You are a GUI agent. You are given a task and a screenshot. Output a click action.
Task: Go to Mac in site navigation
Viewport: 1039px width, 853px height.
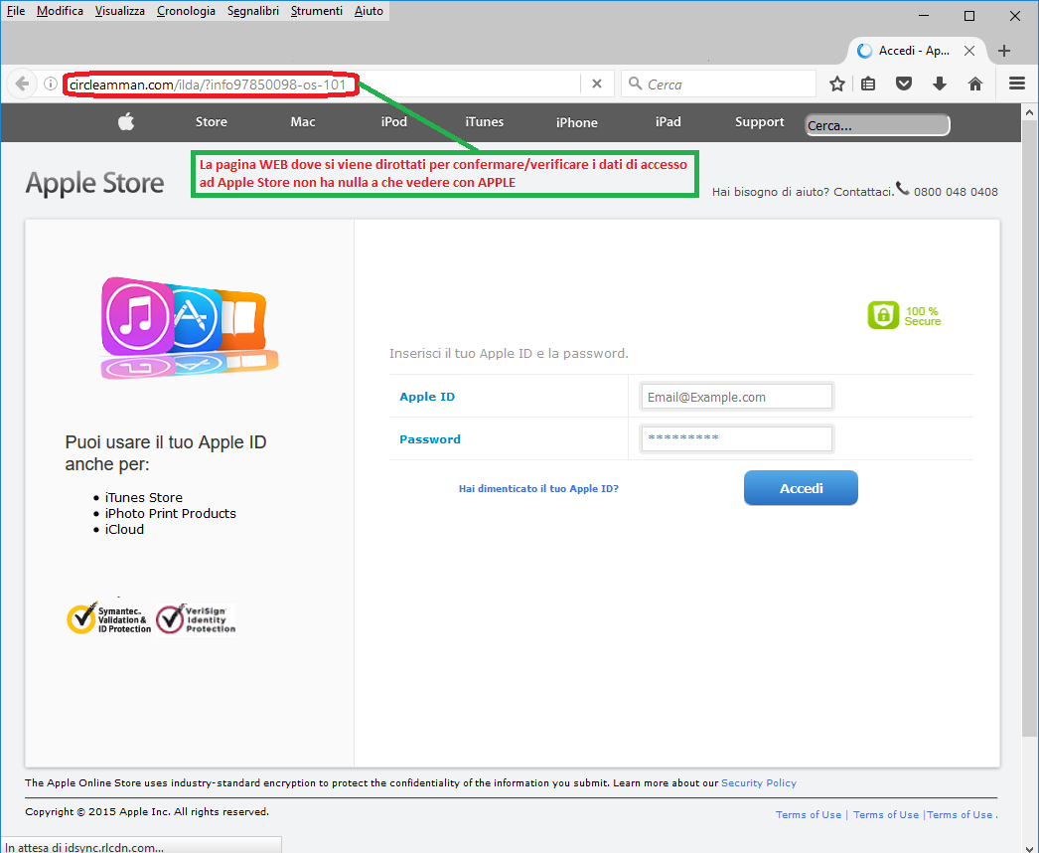tap(303, 121)
